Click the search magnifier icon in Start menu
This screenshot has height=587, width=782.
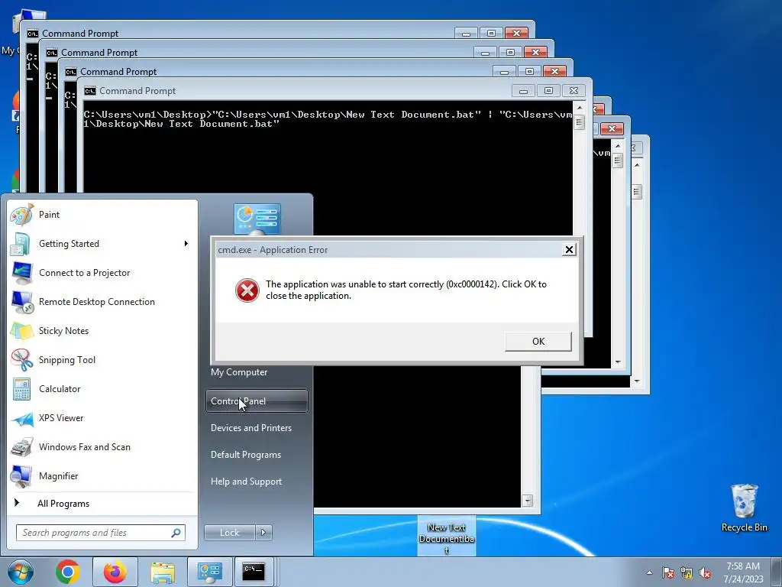point(176,533)
